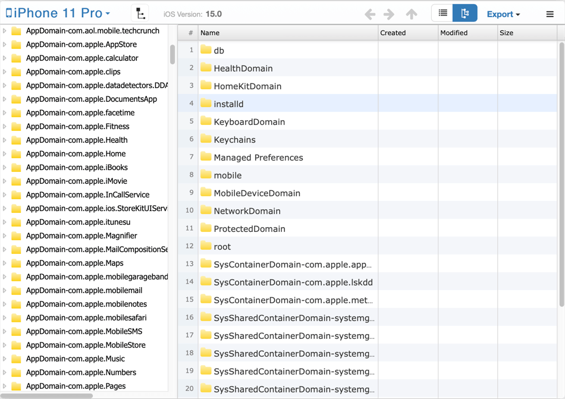Select SysSharedContainerDomain row numbered 16
Viewport: 565px width, 399px height.
tap(368, 318)
